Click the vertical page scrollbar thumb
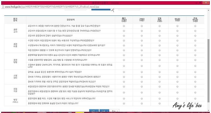Viewport: 211px width, 113px height. pos(208,71)
